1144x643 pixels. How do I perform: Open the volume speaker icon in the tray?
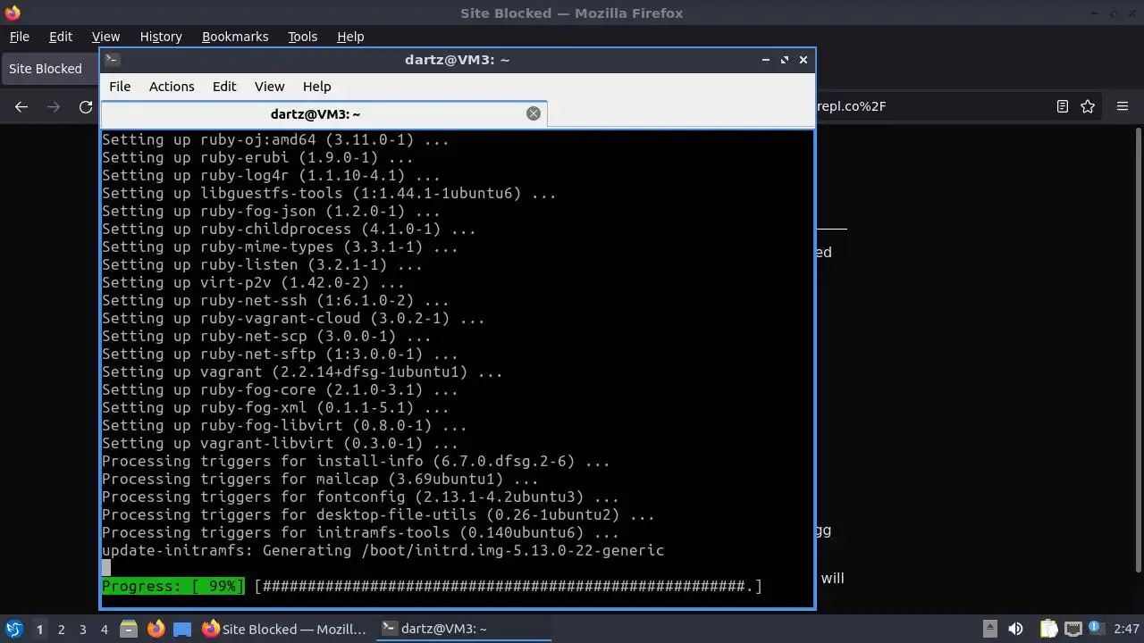pyautogui.click(x=1015, y=629)
